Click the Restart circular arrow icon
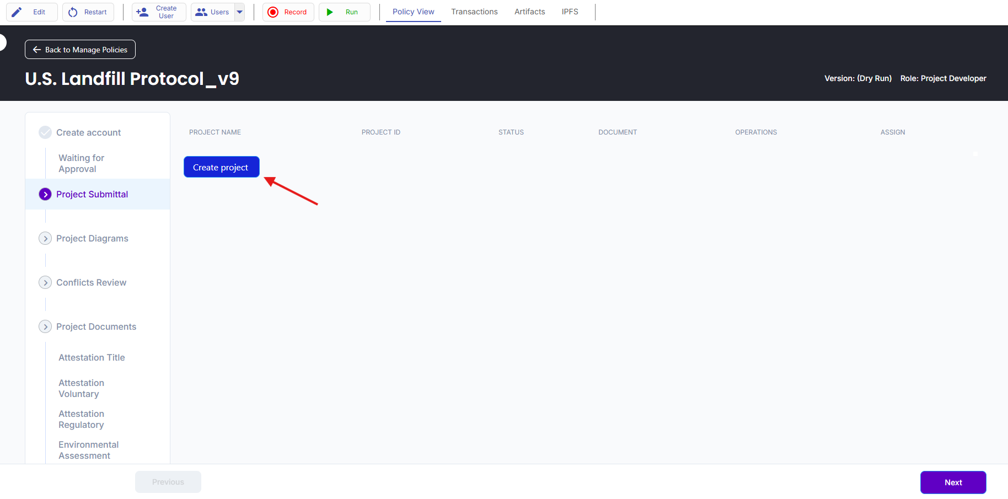This screenshot has height=499, width=1008. click(73, 12)
